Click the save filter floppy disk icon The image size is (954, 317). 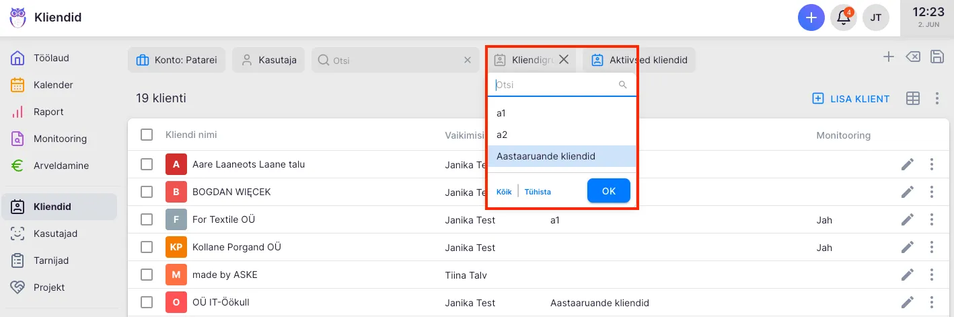coord(936,57)
